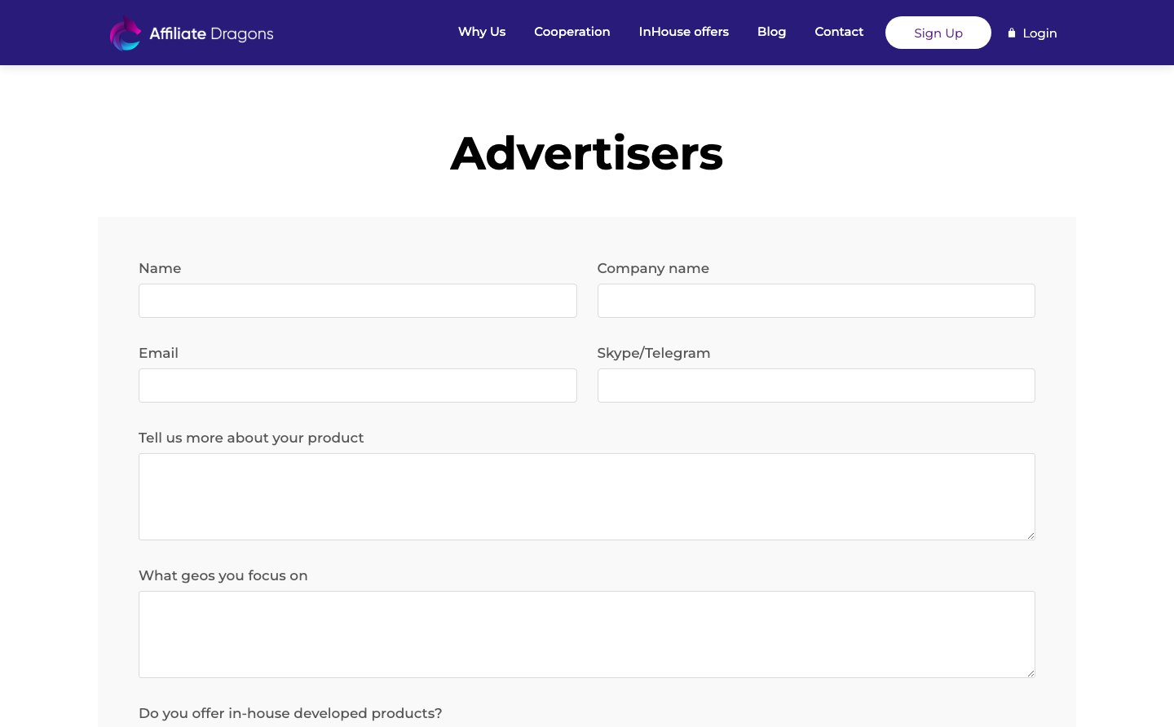Click the Name field label
The image size is (1174, 727).
(160, 268)
